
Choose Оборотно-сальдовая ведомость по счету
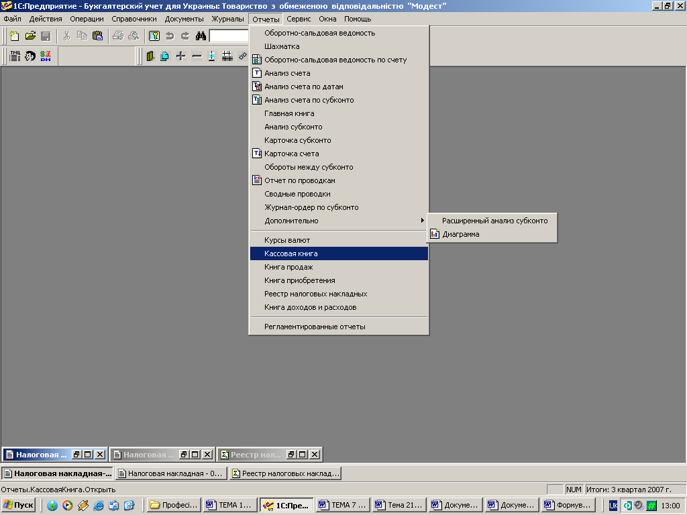pos(339,60)
